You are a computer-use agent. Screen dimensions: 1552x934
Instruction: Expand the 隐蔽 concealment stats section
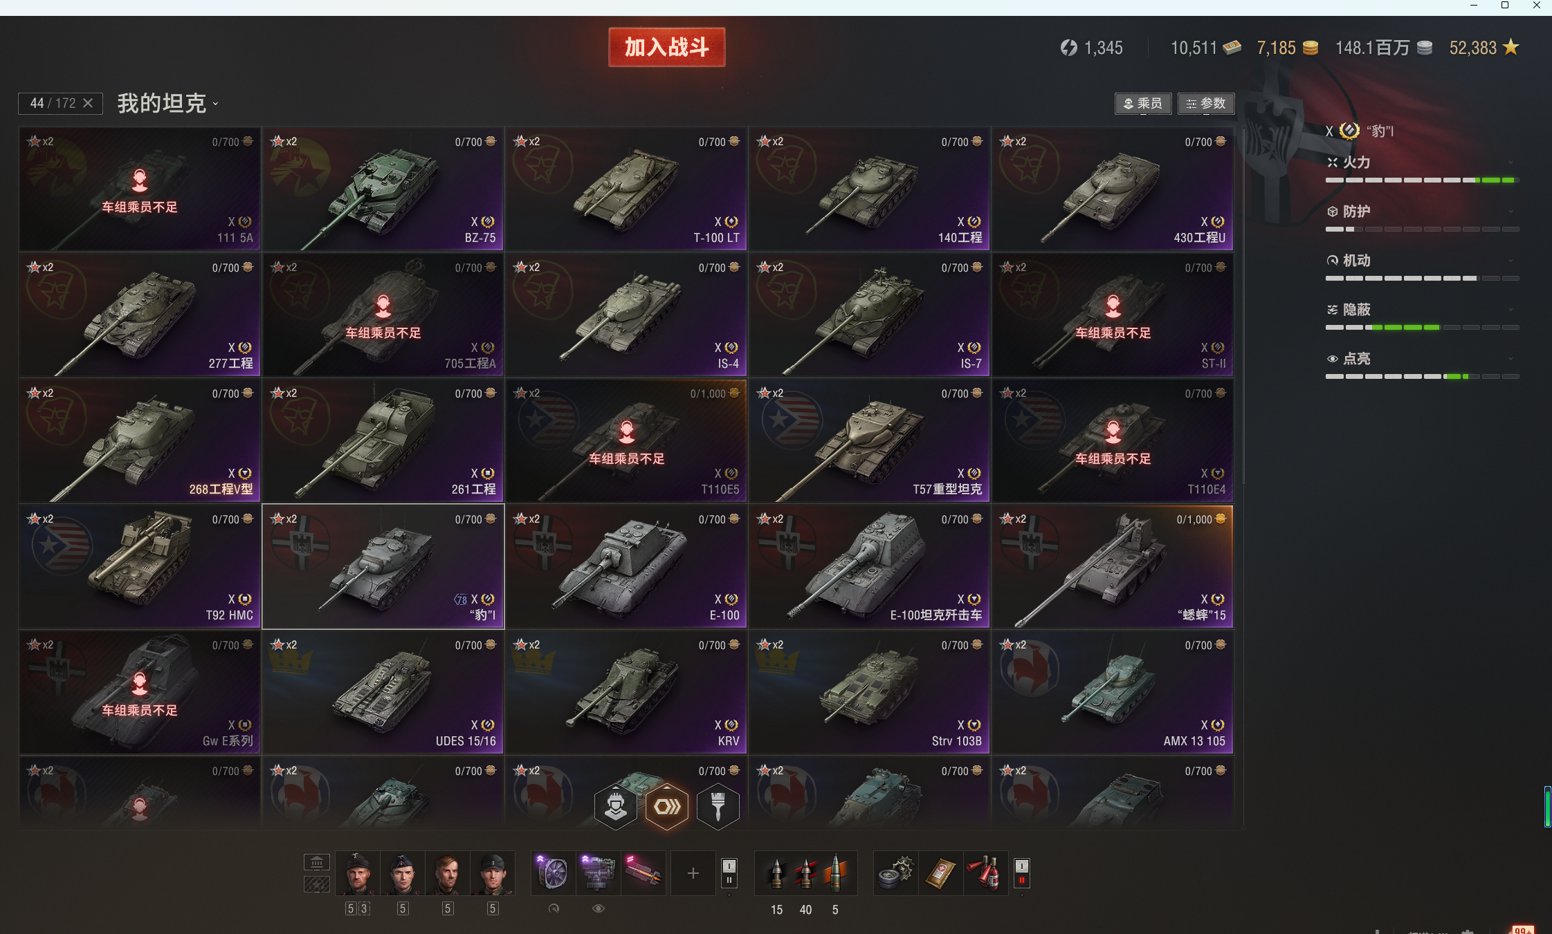[1422, 310]
